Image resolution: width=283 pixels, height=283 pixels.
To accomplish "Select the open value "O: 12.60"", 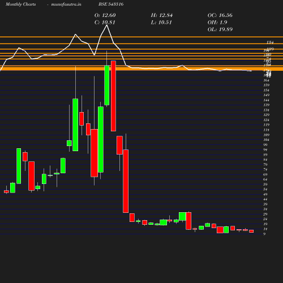I will tap(105, 15).
